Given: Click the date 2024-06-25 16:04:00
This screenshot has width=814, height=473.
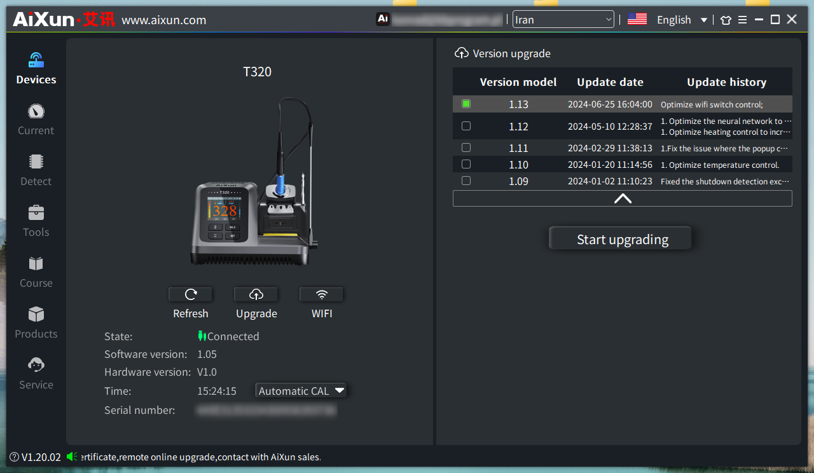Looking at the screenshot, I should [x=610, y=104].
